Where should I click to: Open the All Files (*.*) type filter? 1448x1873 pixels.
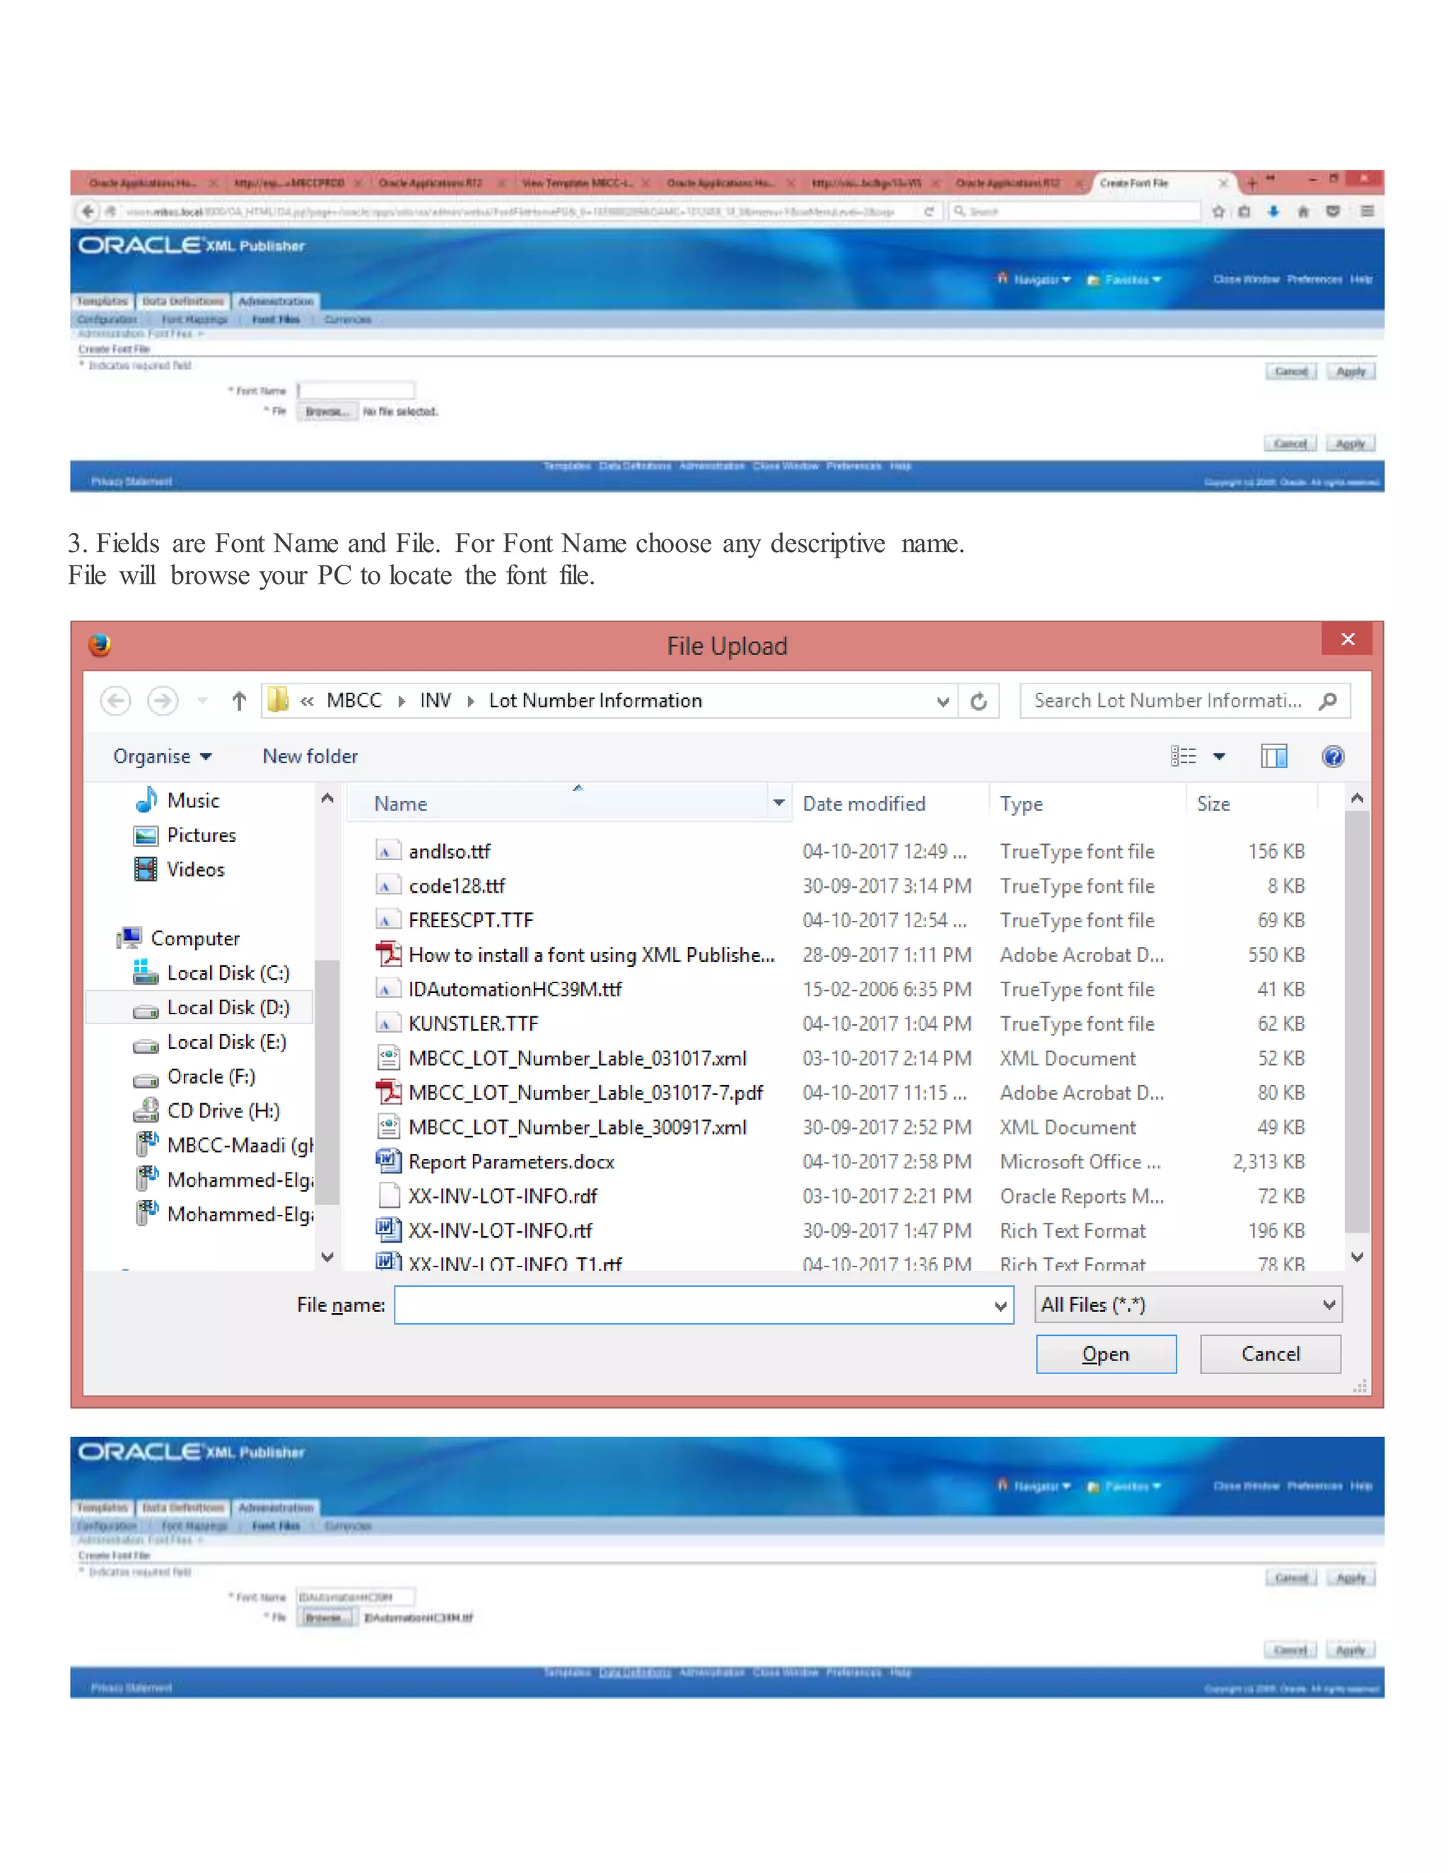pos(1188,1305)
